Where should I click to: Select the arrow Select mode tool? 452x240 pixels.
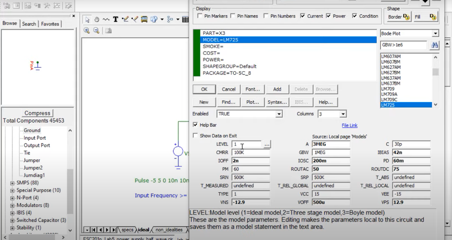(x=87, y=19)
